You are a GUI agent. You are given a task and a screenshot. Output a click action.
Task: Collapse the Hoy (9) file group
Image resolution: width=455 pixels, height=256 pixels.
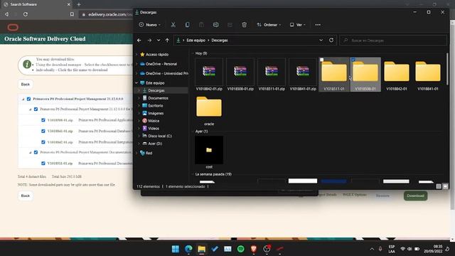pyautogui.click(x=193, y=53)
